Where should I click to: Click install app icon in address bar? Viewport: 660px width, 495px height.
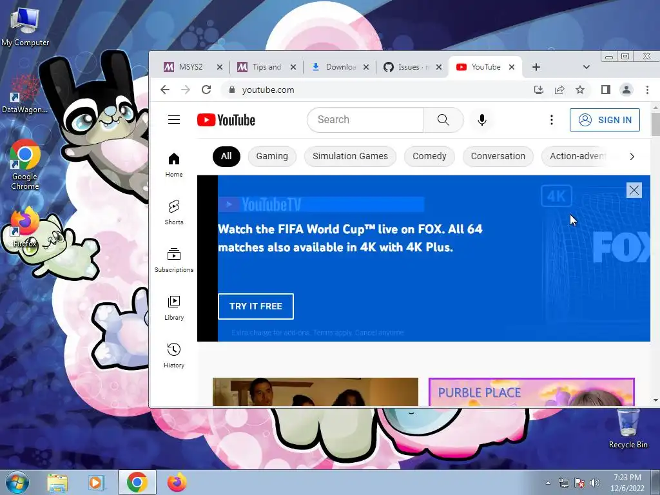(x=538, y=90)
